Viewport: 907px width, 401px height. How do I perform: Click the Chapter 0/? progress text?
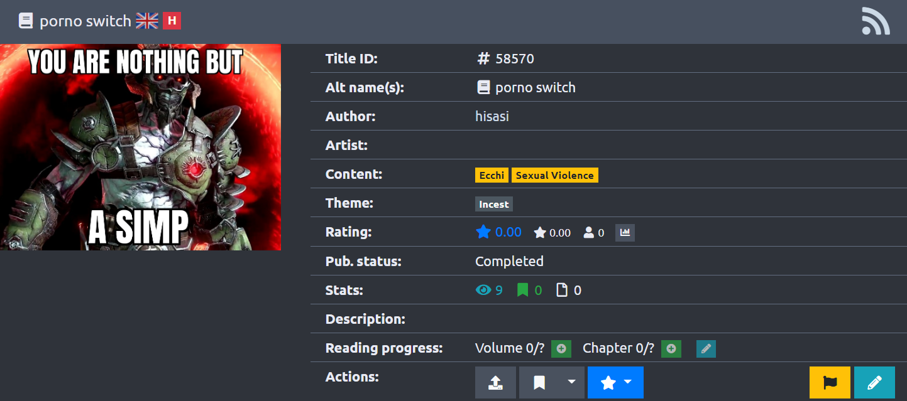(618, 348)
